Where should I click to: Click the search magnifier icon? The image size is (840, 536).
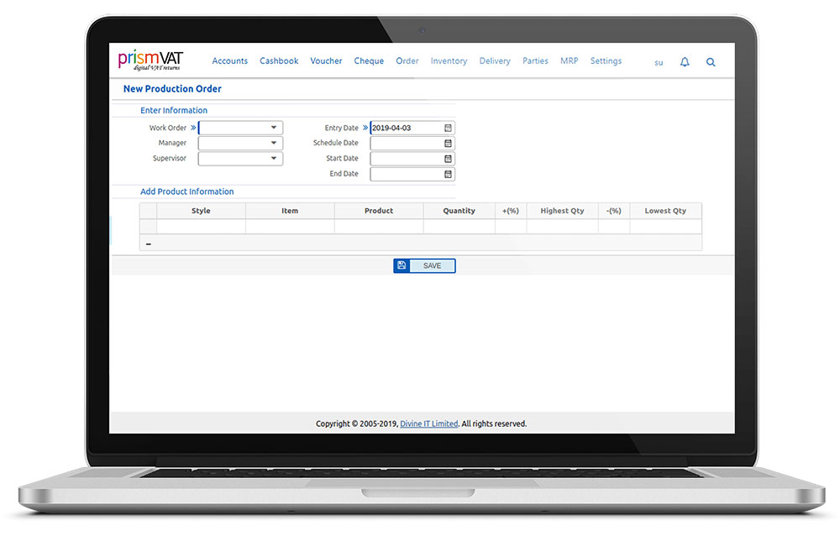point(711,62)
